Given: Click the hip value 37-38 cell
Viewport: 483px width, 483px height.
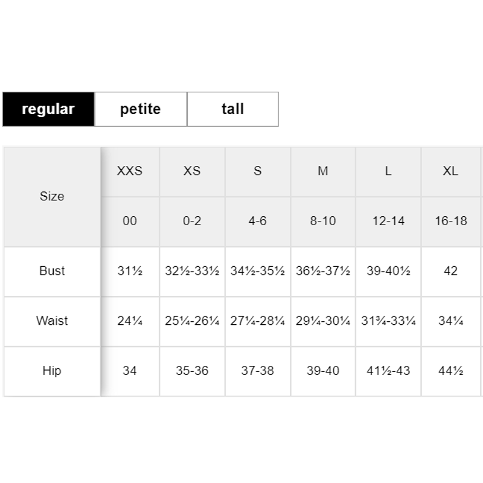Looking at the screenshot, I should (x=258, y=371).
